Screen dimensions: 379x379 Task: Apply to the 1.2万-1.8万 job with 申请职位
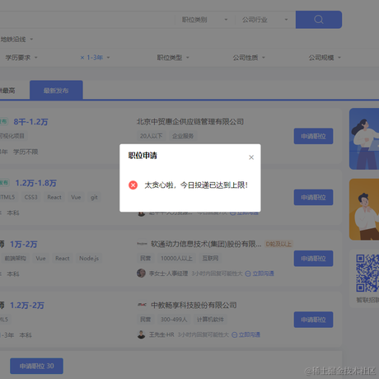point(313,198)
